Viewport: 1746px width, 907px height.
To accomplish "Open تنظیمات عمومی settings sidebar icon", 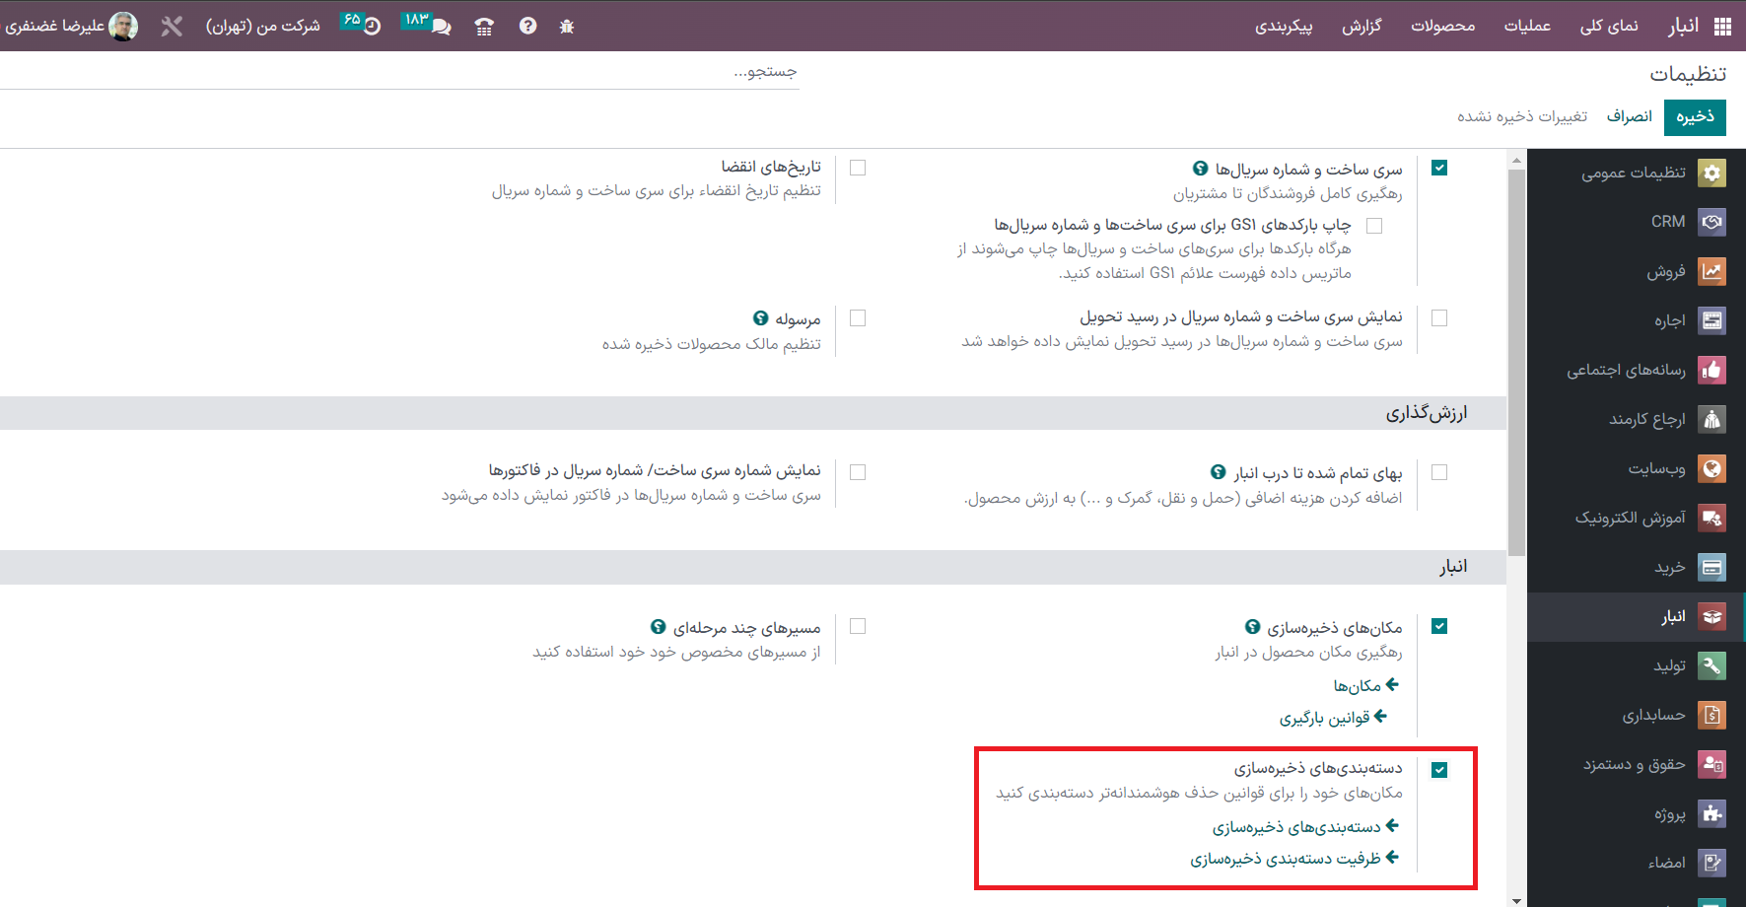I will coord(1712,173).
